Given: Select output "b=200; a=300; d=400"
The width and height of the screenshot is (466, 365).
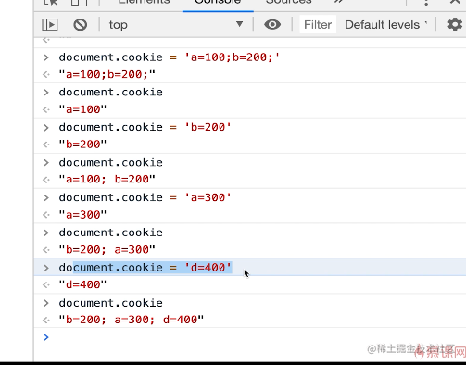Looking at the screenshot, I should 132,320.
